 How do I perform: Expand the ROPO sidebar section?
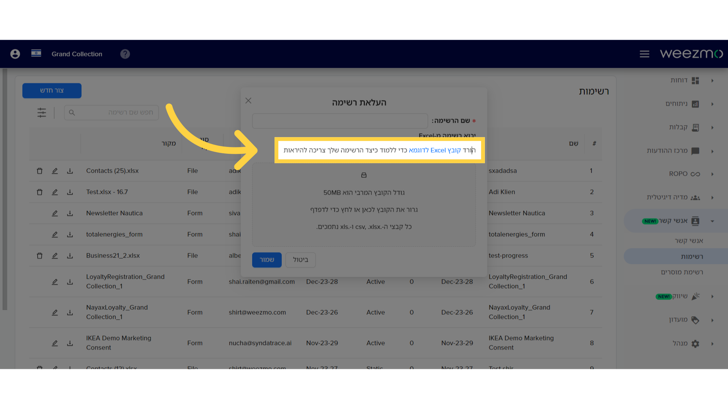(712, 174)
